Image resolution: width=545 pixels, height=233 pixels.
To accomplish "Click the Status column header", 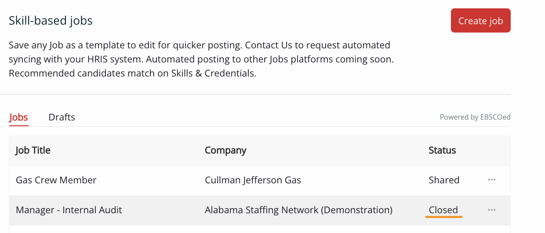I will click(442, 150).
